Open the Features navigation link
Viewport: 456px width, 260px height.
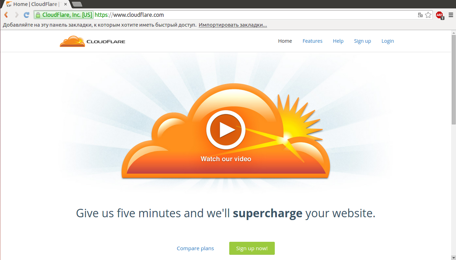tap(312, 41)
